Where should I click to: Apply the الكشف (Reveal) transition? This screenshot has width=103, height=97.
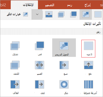pos(15,68)
